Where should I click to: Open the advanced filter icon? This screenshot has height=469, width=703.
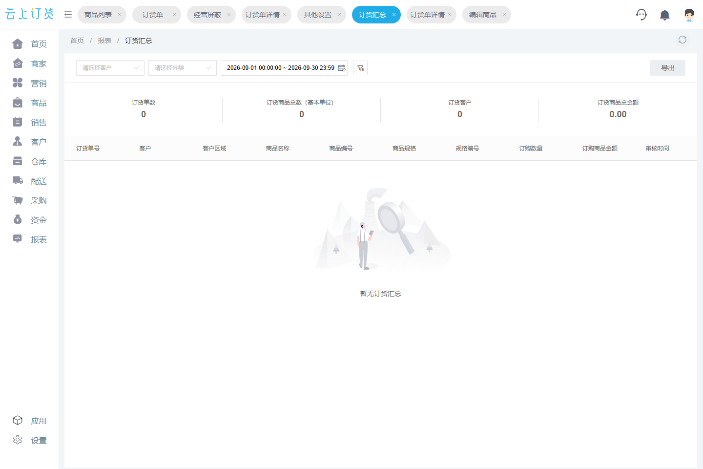point(360,68)
